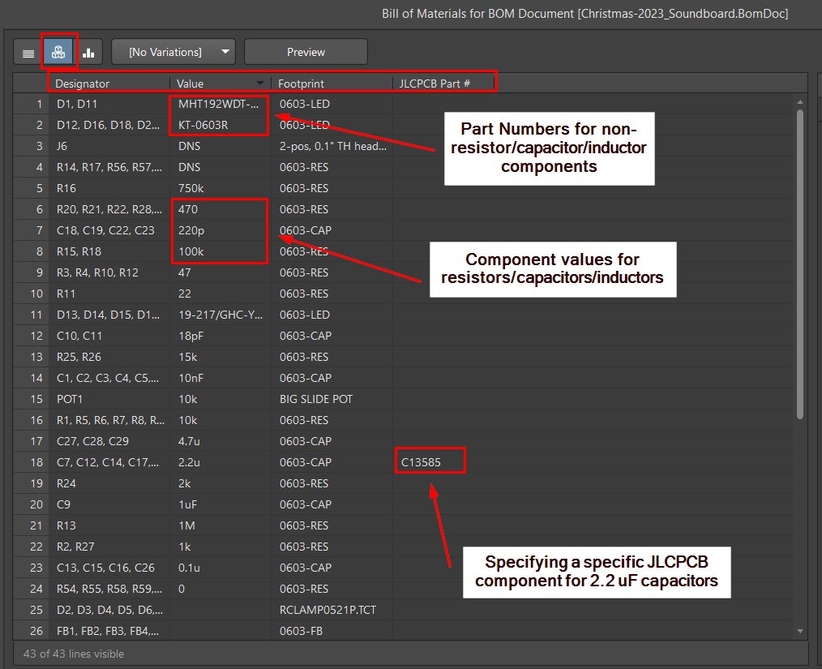This screenshot has width=822, height=669.
Task: Click the R11 designator cell
Action: [109, 294]
